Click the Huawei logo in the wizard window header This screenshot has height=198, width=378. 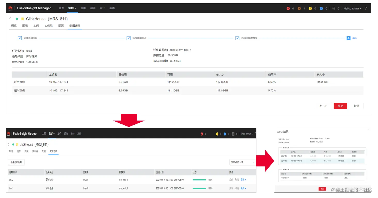point(10,8)
